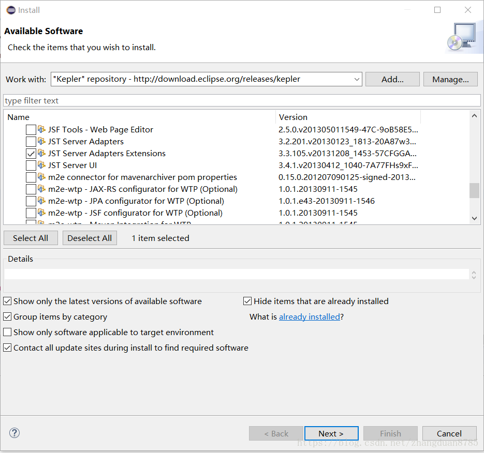Toggle Hide items that are already installed
Screen dimensions: 484x453
coord(247,301)
